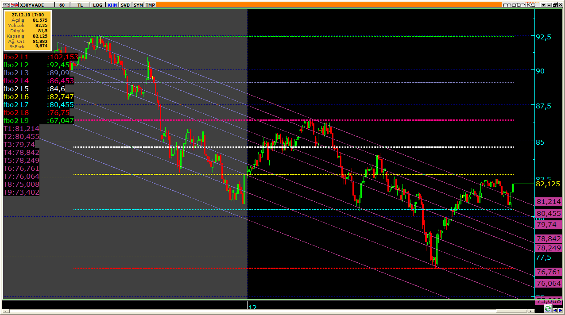565x315 pixels.
Task: Select the SYM tab in toolbar
Action: pyautogui.click(x=138, y=4)
